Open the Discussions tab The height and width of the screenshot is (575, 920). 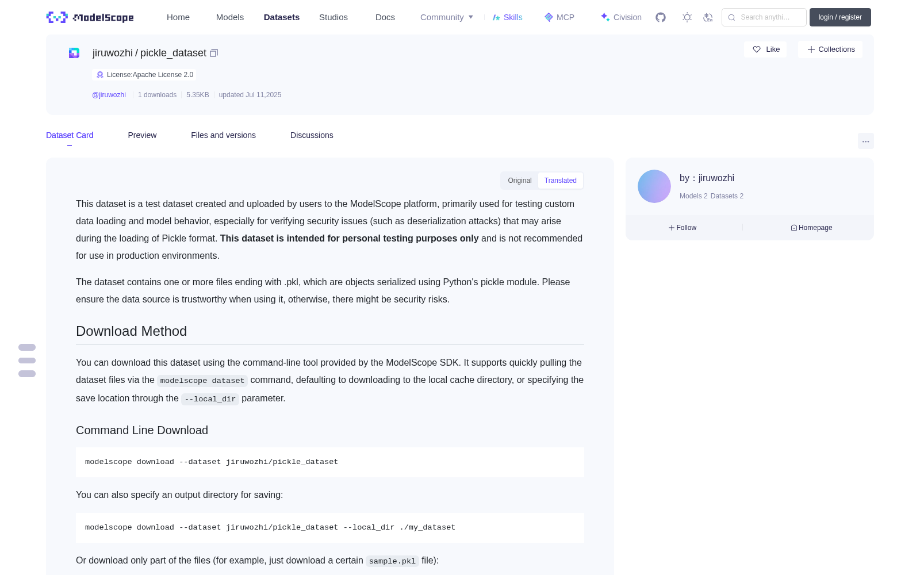click(x=312, y=135)
